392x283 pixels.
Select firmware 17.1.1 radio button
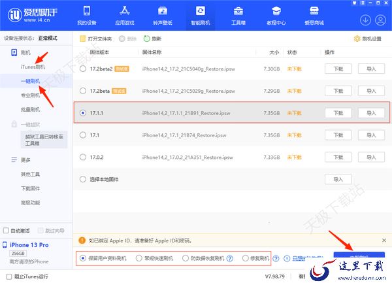click(x=83, y=113)
